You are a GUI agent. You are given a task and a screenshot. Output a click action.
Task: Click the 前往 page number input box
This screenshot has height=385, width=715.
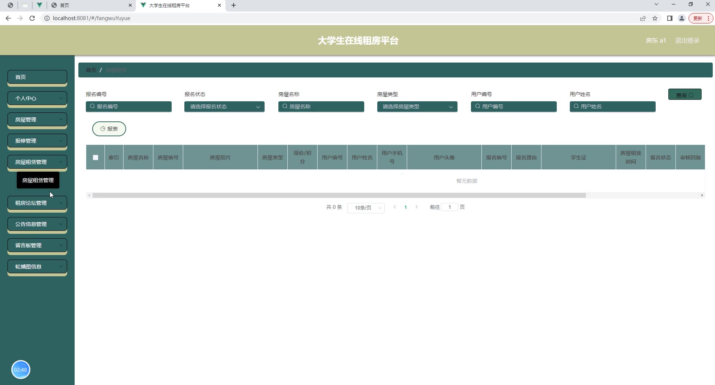point(450,207)
